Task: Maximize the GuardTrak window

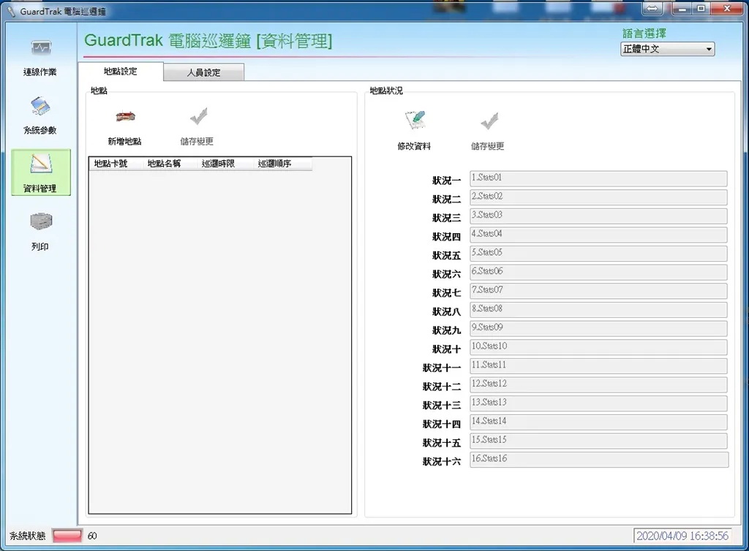Action: pyautogui.click(x=701, y=8)
